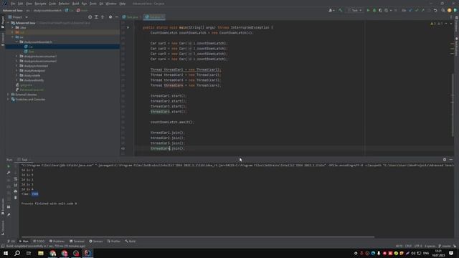Open the Build tool window
The width and height of the screenshot is (459, 258).
point(131,242)
